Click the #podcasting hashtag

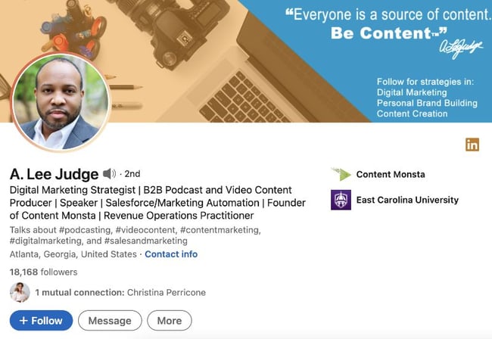(85, 230)
